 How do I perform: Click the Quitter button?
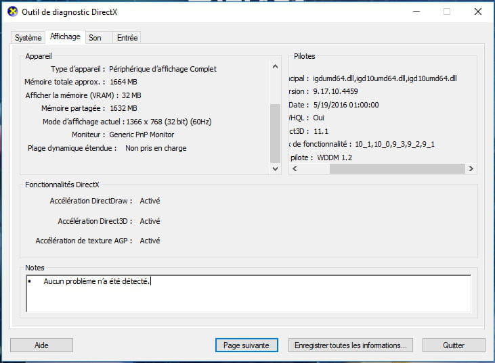[454, 345]
